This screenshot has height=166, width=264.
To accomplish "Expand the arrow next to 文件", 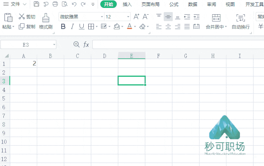I will pyautogui.click(x=25, y=4).
